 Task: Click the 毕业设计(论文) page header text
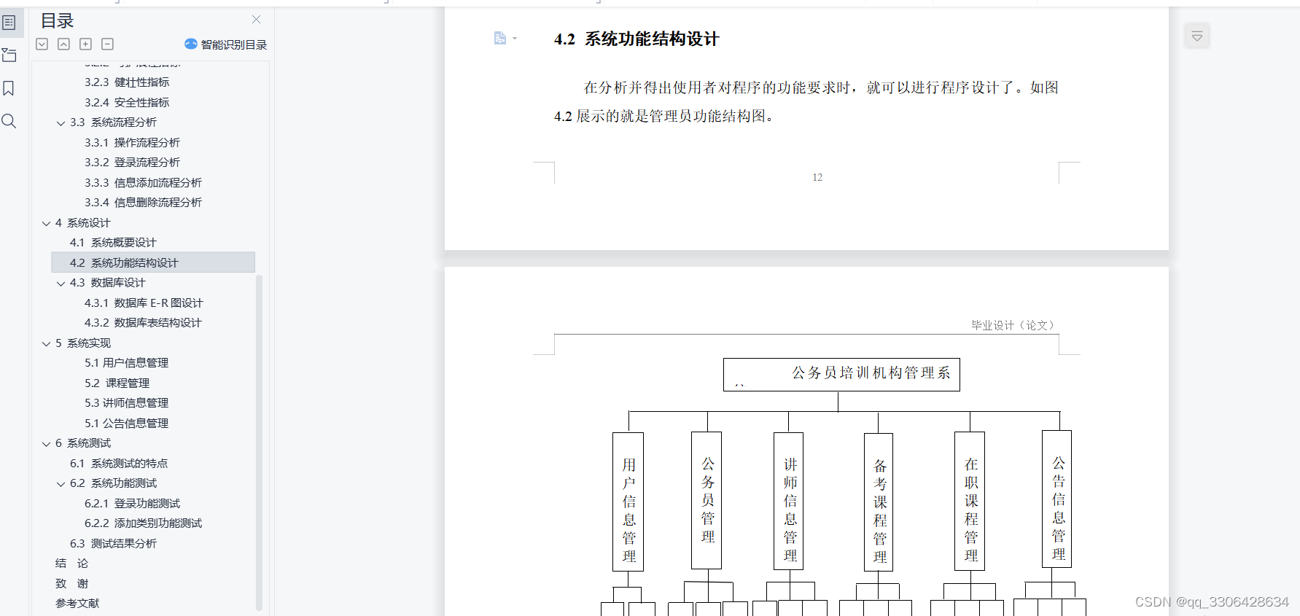coord(1013,325)
